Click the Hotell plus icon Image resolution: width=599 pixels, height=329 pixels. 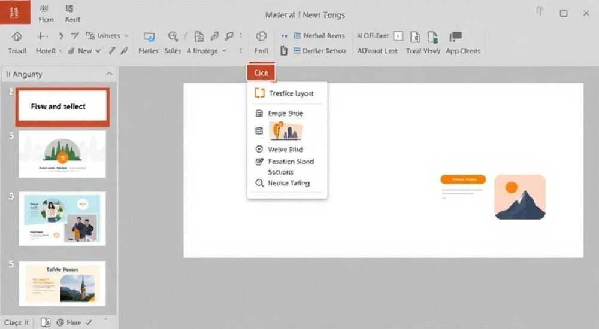click(42, 36)
